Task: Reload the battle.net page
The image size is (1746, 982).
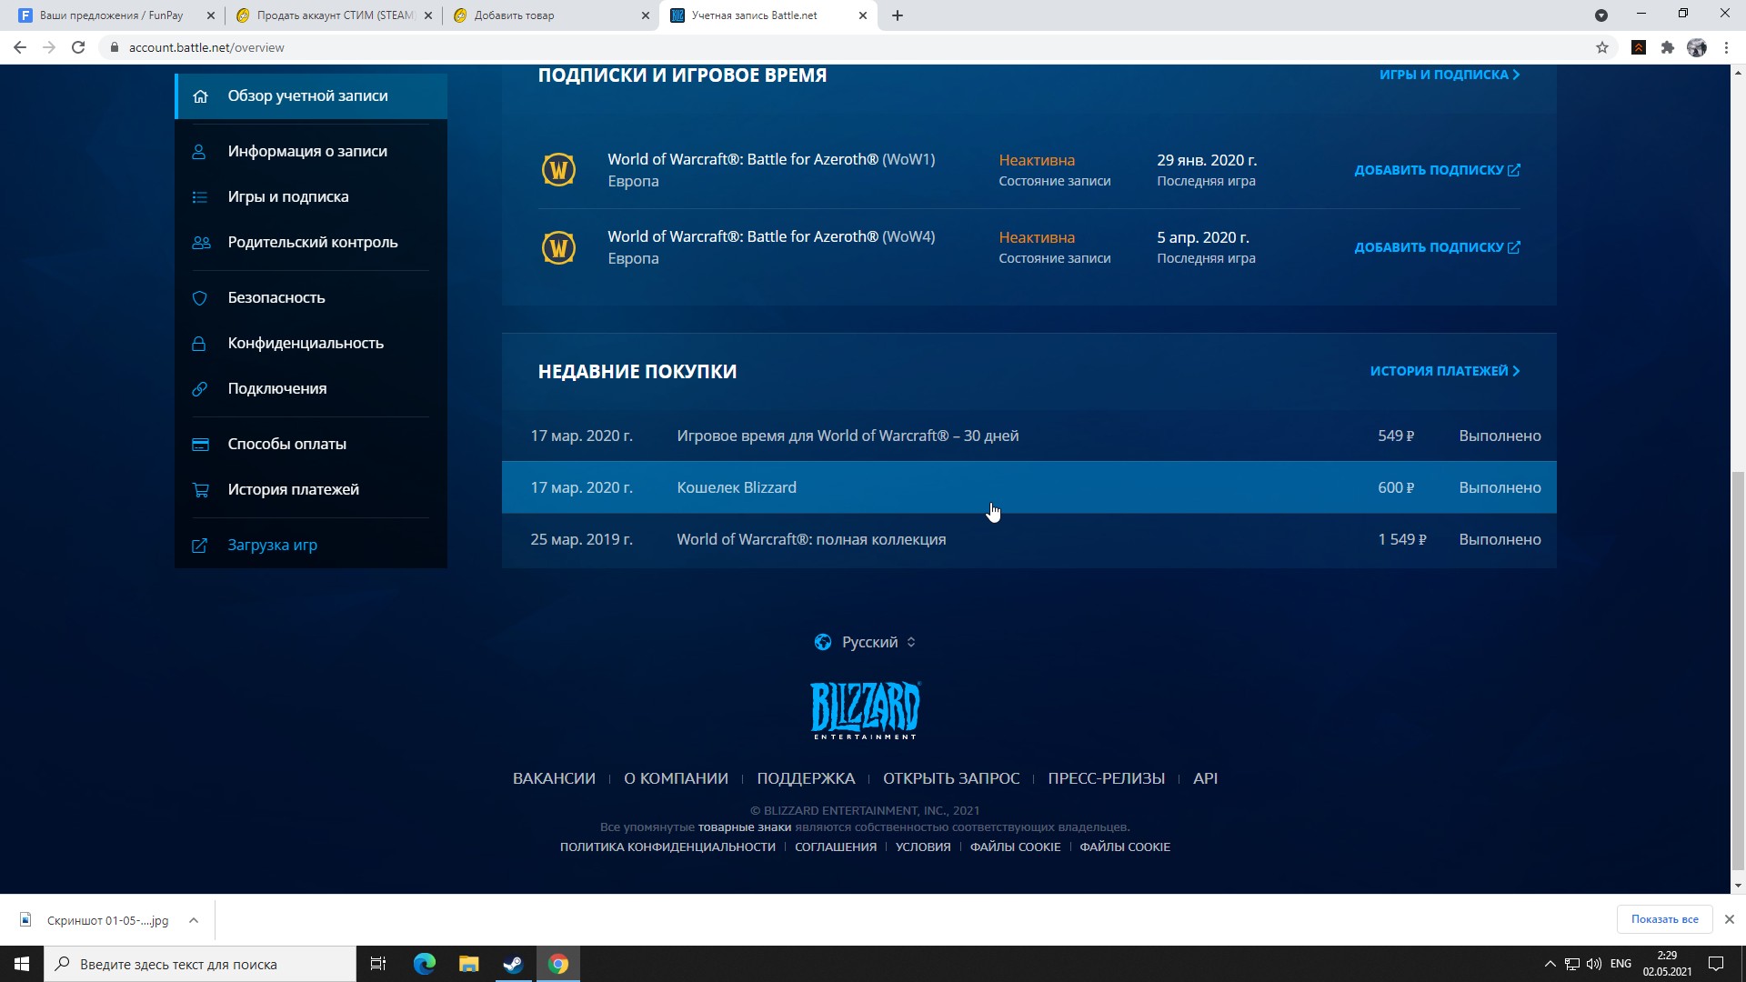Action: [x=78, y=47]
